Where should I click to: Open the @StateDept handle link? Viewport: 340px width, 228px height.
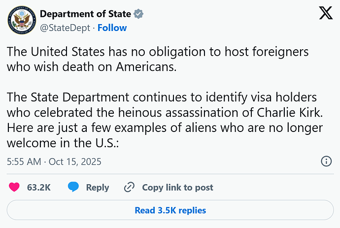[x=65, y=28]
